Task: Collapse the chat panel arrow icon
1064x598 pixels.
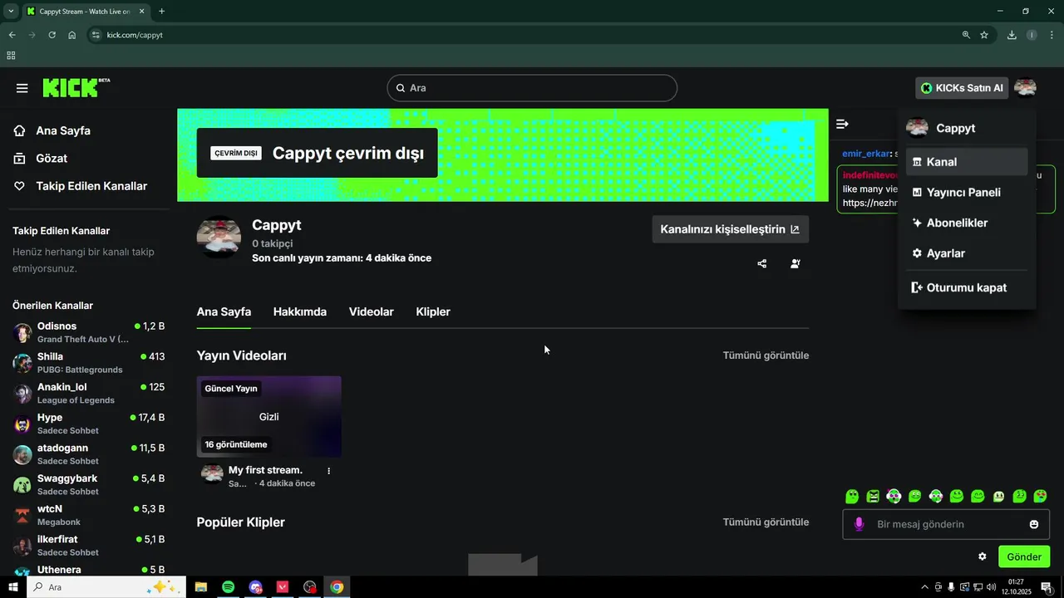Action: [x=842, y=124]
